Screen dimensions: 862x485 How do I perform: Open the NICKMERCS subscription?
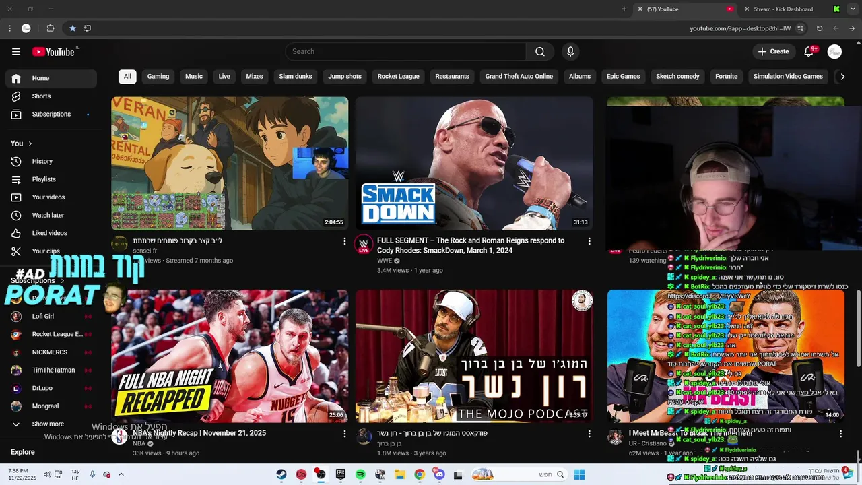[51, 352]
